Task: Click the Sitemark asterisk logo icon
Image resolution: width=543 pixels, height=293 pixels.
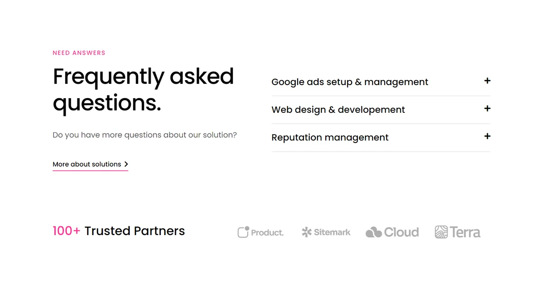Action: (307, 232)
